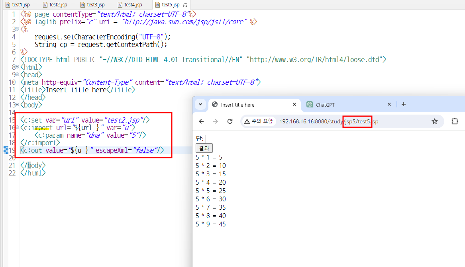
Task: Click the not-secure warning triangle icon
Action: point(247,121)
